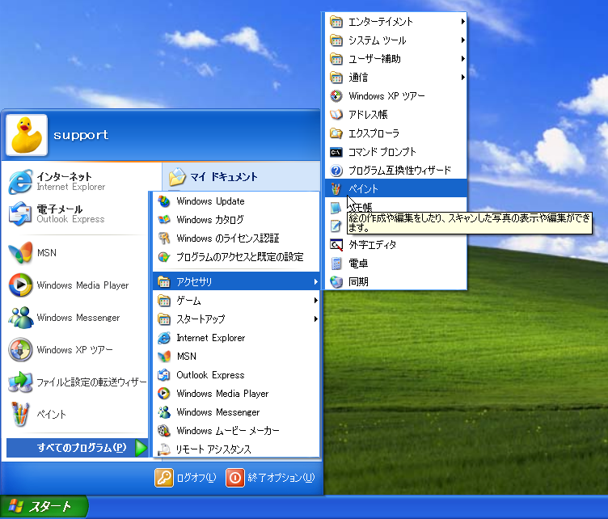Expand 通信 submenu
This screenshot has width=608, height=519.
click(396, 78)
